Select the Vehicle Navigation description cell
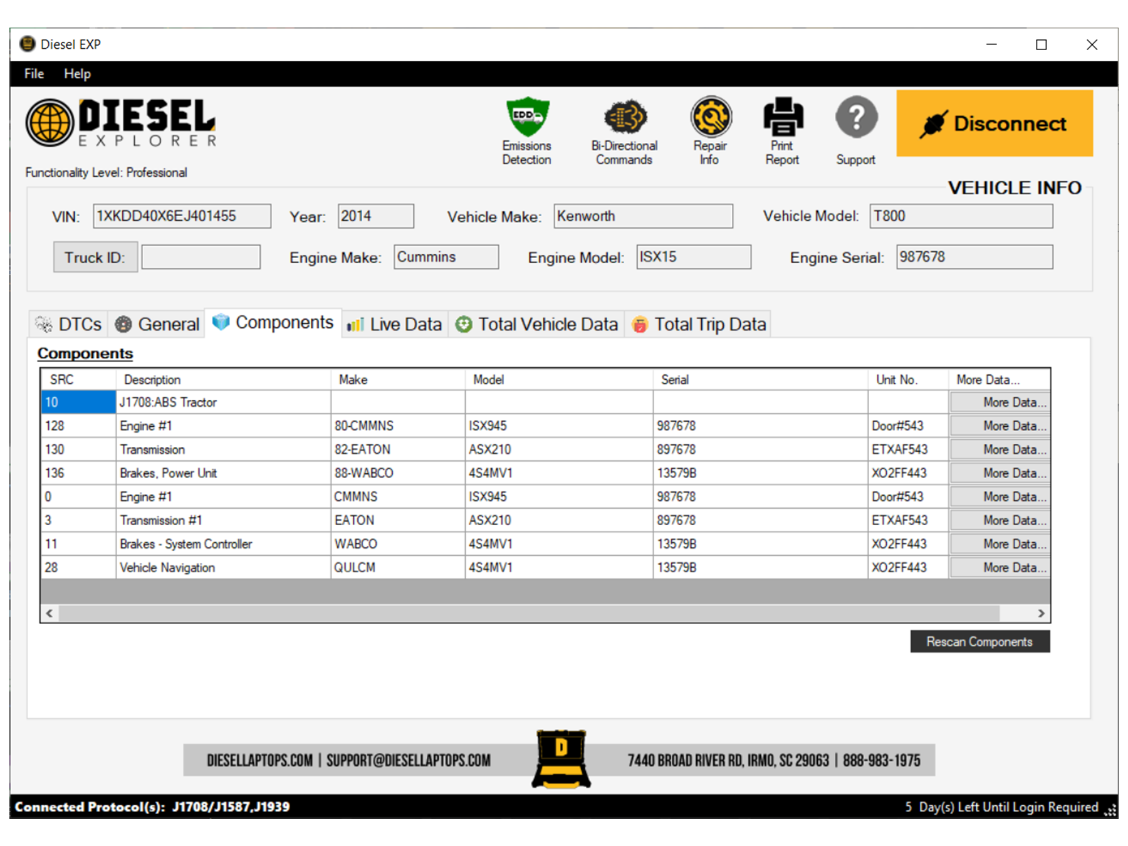 [224, 568]
